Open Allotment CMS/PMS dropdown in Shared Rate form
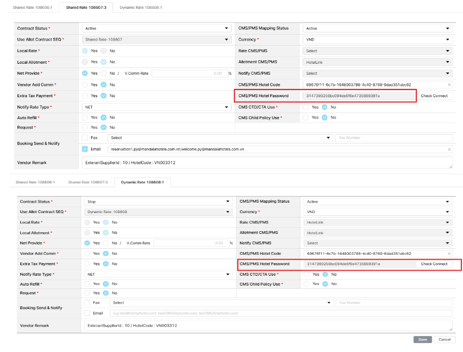 (x=378, y=62)
